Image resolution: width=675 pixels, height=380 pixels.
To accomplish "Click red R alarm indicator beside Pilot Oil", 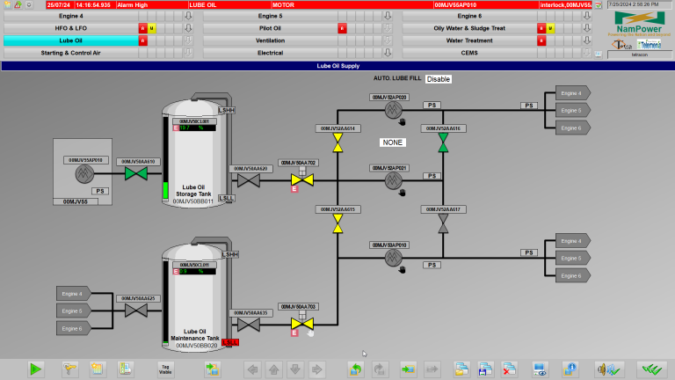I will 342,28.
